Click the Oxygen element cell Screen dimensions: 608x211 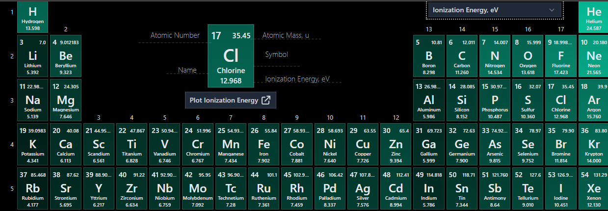coord(528,56)
